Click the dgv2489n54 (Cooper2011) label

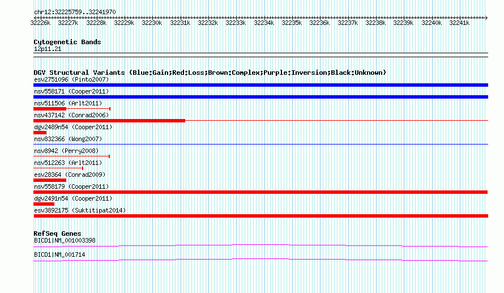73,127
